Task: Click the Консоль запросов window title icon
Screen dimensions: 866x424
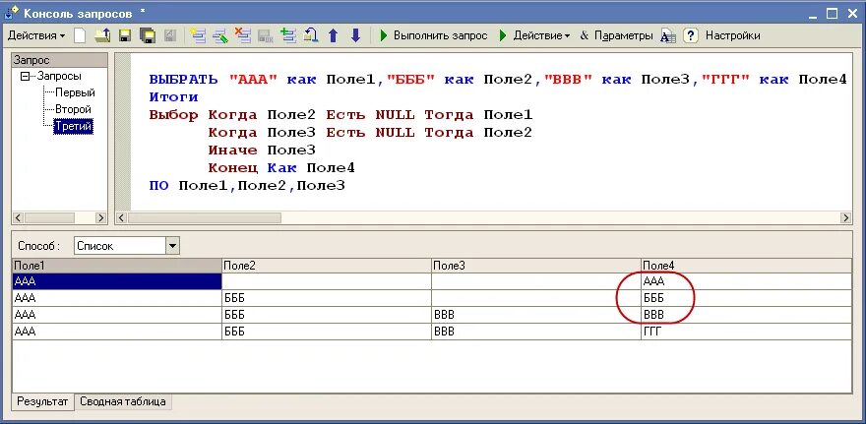Action: [x=12, y=13]
